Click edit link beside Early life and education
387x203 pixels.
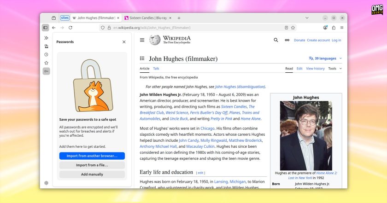click(x=200, y=173)
